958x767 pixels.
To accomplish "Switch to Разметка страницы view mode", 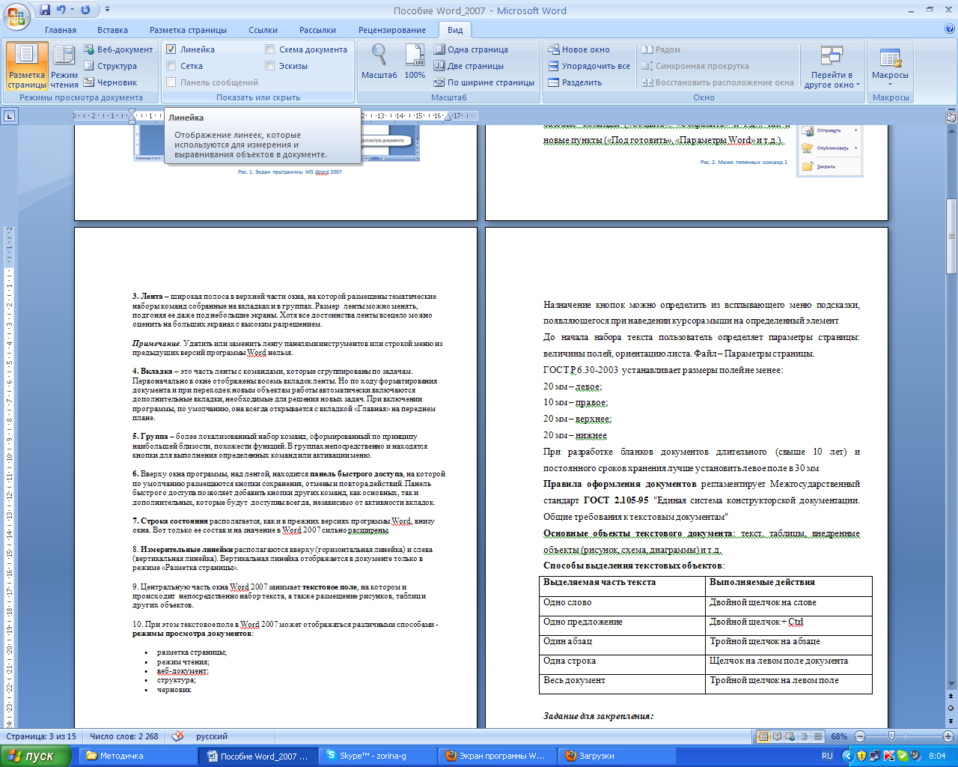I will pos(27,66).
